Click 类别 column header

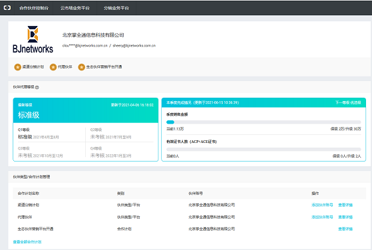120,193
